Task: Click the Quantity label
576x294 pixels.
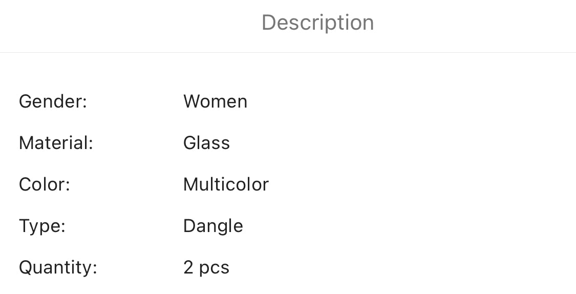Action: pos(58,267)
